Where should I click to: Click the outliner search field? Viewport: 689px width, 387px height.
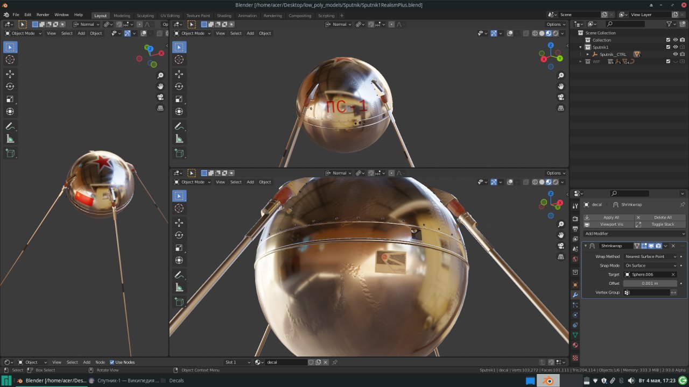point(624,24)
